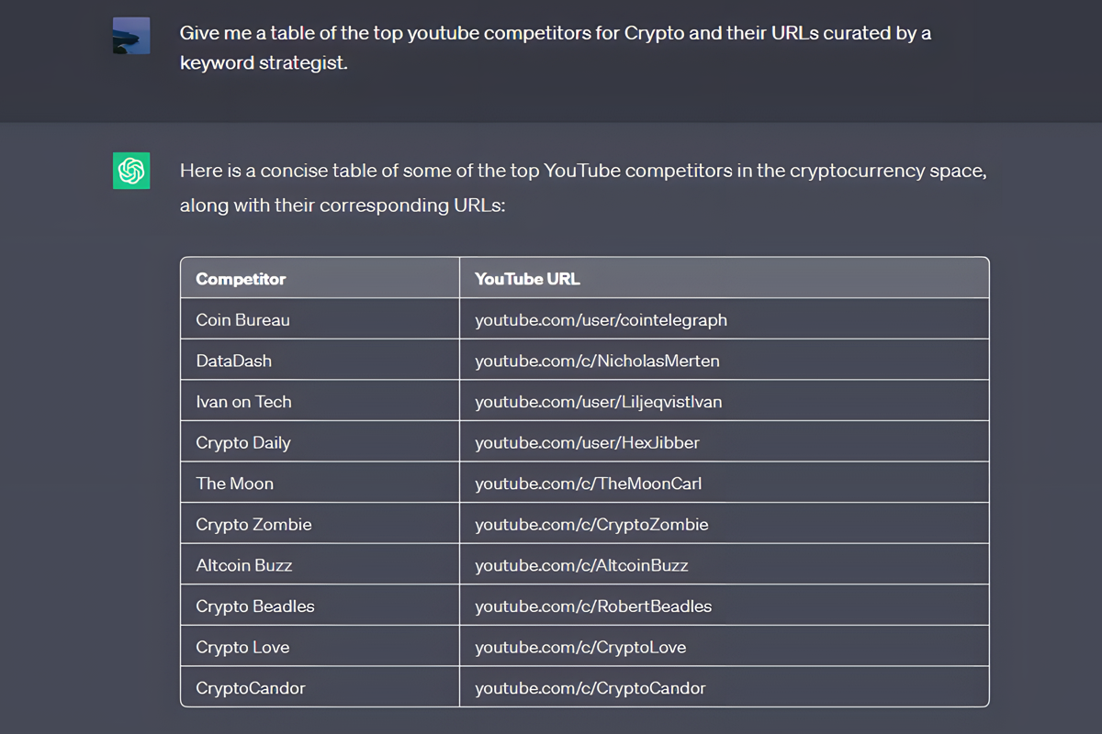
Task: Open the CryptoCandor channel link
Action: pos(590,687)
